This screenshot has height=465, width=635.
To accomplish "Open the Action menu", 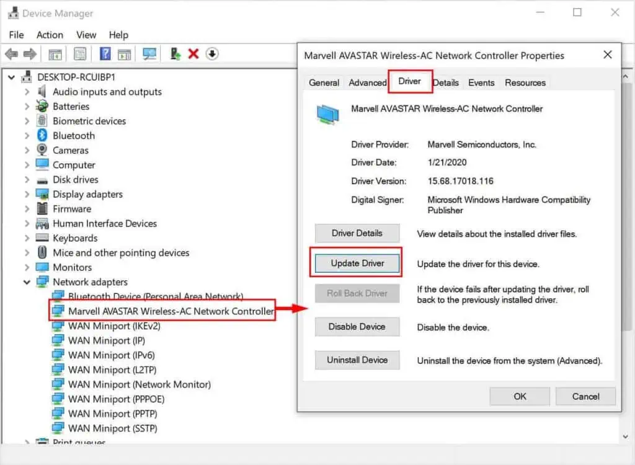I will [x=49, y=35].
